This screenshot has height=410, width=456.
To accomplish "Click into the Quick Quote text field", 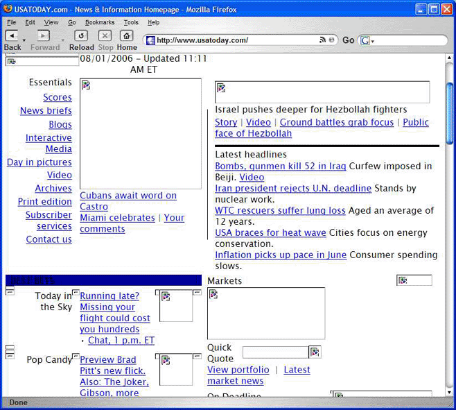I will click(274, 352).
